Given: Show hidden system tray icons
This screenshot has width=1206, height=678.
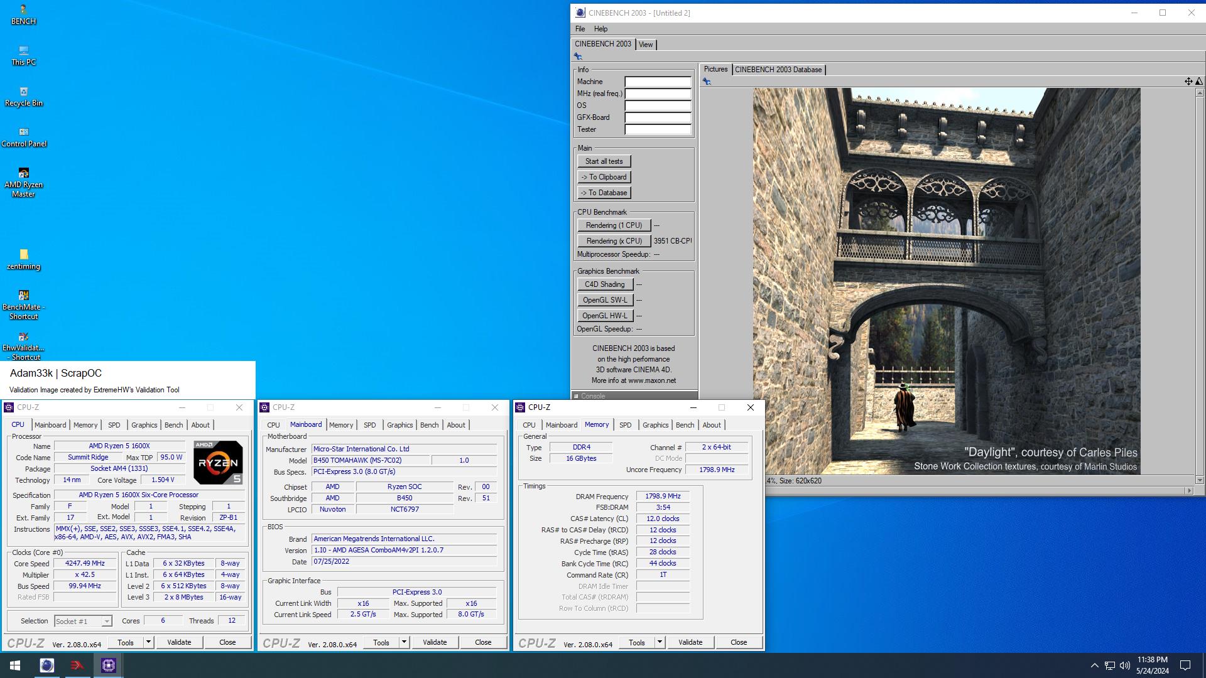Looking at the screenshot, I should (1094, 665).
